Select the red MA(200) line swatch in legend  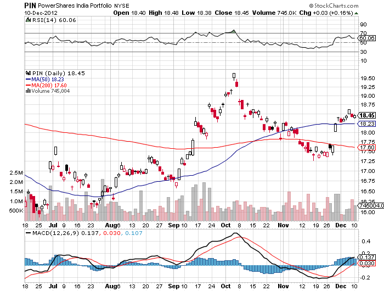28,85
